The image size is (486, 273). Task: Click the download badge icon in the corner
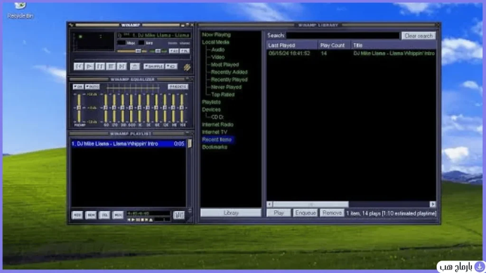[x=479, y=266]
